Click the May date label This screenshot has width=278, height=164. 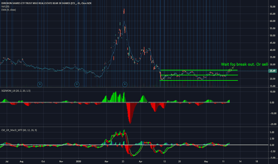[x=206, y=161]
